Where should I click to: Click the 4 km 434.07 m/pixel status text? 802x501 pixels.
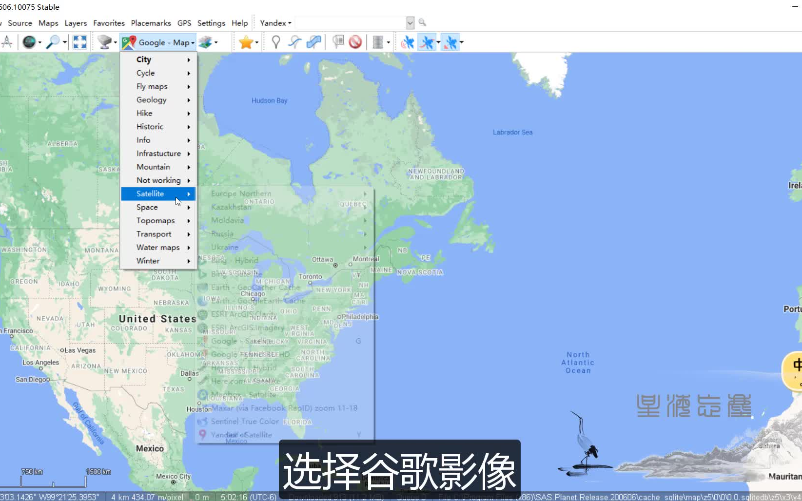click(x=147, y=497)
